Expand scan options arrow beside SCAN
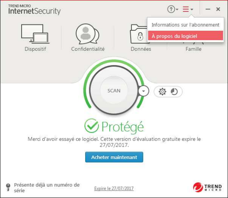This screenshot has height=198, width=228. (143, 91)
